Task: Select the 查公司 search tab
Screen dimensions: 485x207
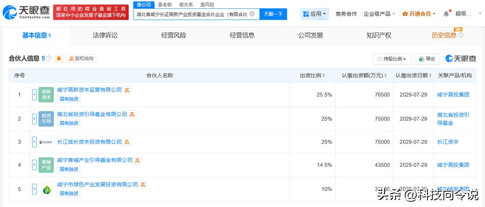Action: (x=144, y=5)
